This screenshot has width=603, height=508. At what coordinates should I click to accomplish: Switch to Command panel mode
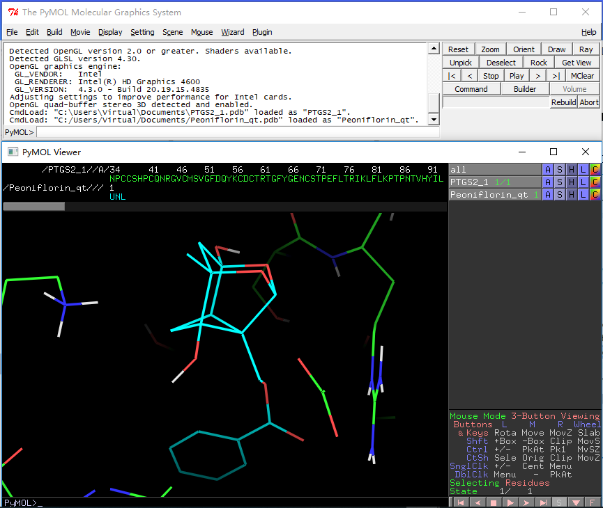tap(471, 89)
